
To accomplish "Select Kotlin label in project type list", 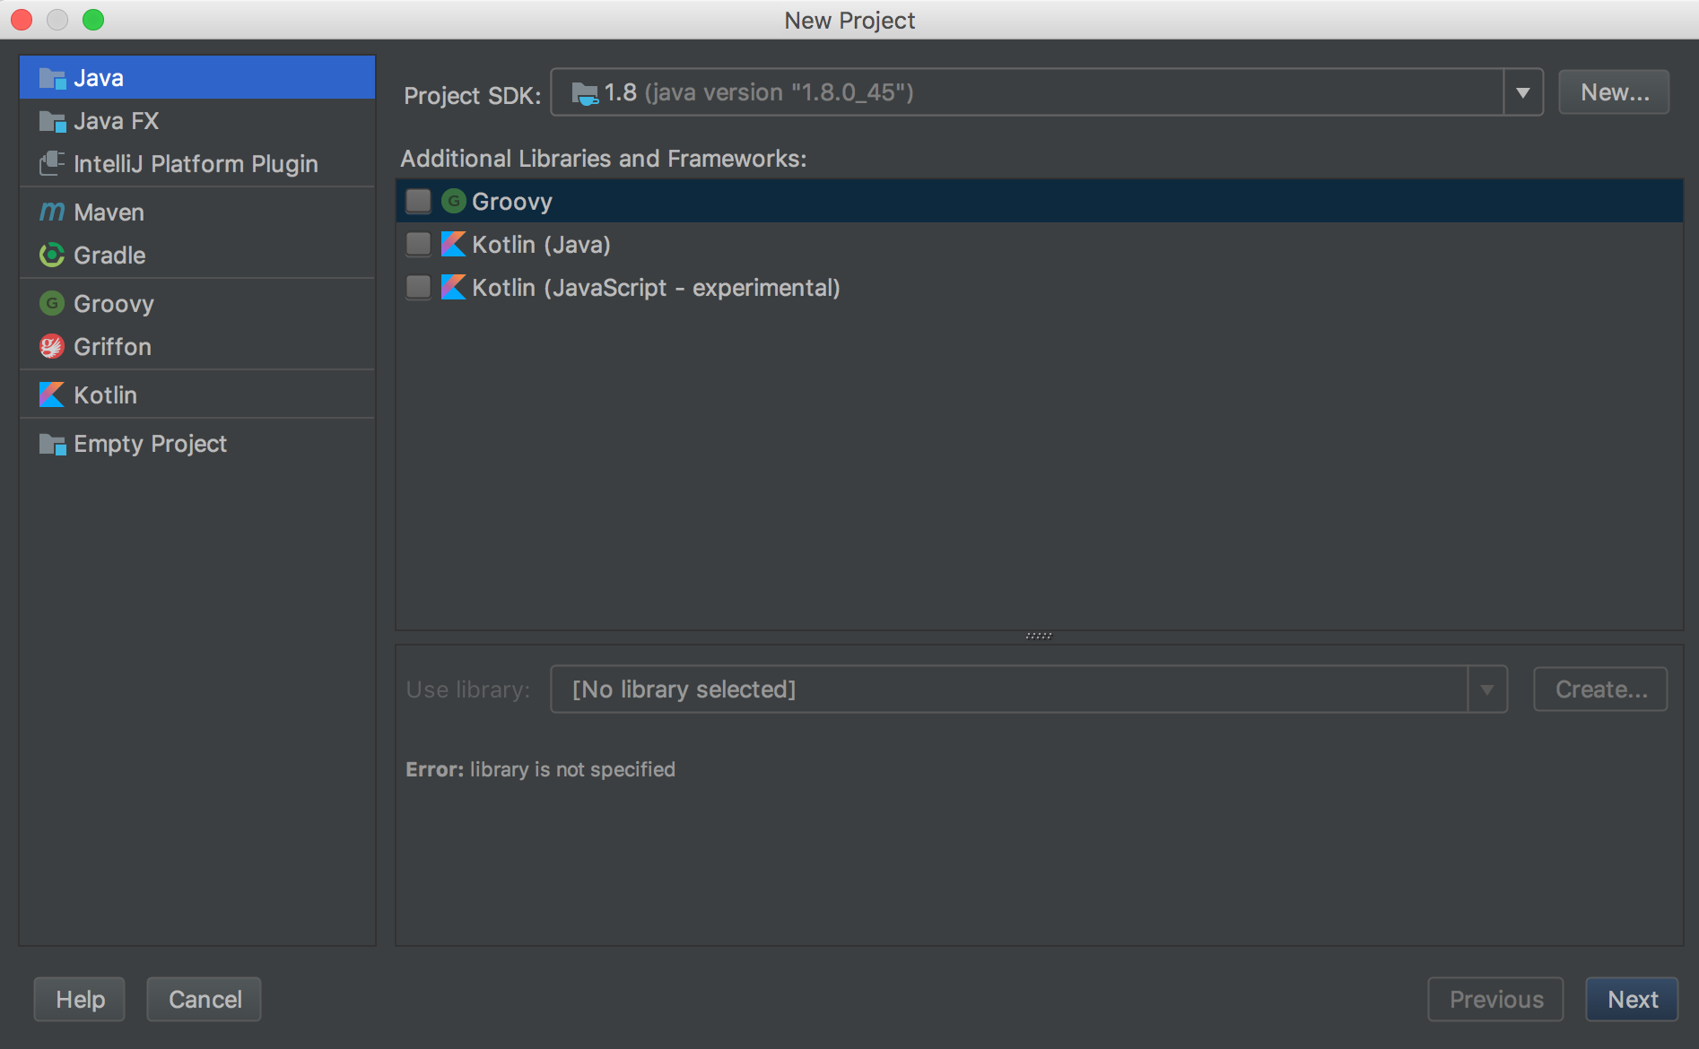I will click(105, 395).
